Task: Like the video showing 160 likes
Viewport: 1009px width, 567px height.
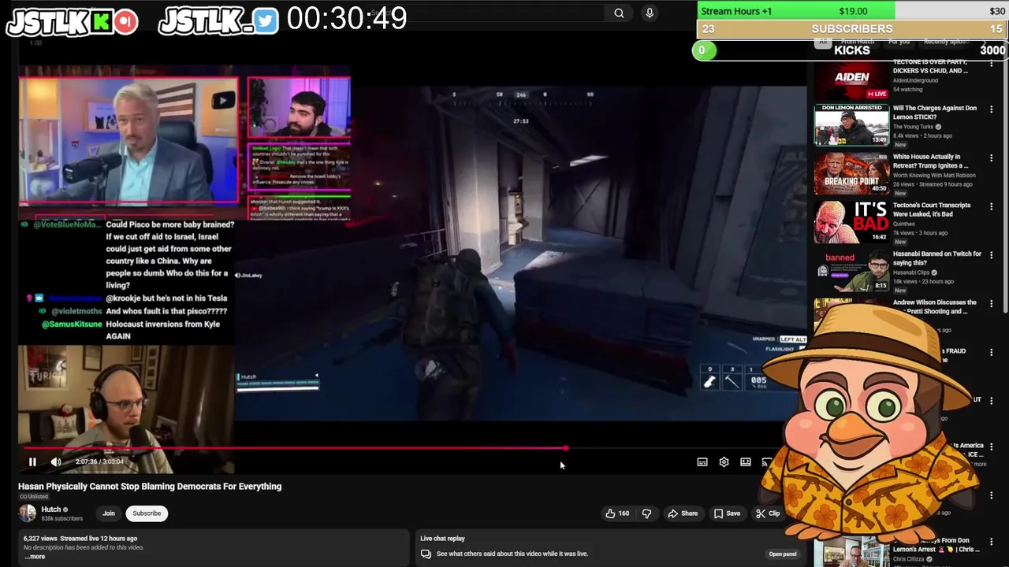Action: tap(617, 513)
